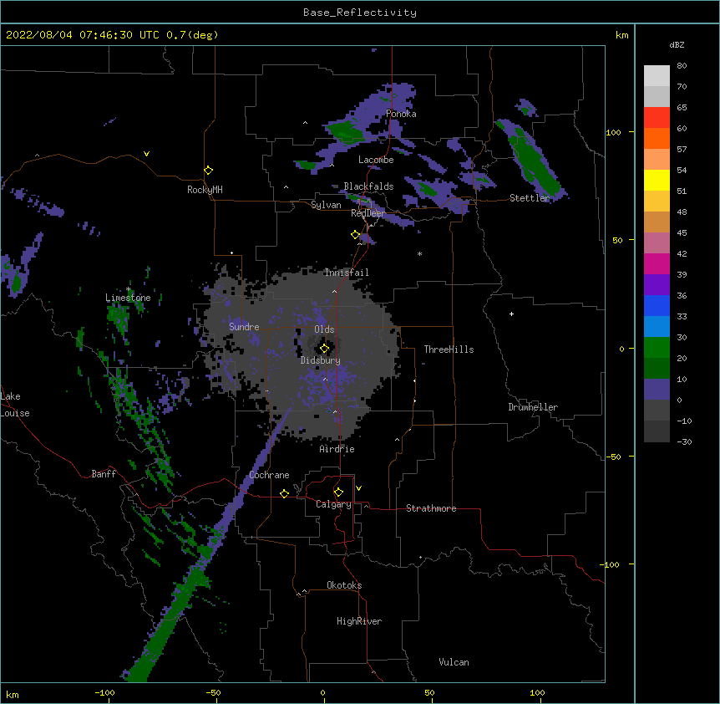Select the red swatch between 65 and 60 dBZ
The height and width of the screenshot is (704, 720).
pyautogui.click(x=657, y=118)
